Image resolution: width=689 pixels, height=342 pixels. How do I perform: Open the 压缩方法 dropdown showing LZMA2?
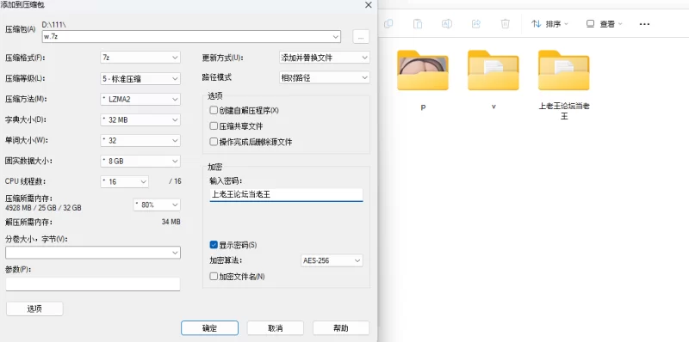coord(140,100)
